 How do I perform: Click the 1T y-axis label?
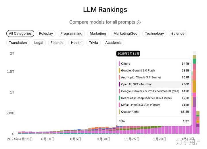click(12, 92)
